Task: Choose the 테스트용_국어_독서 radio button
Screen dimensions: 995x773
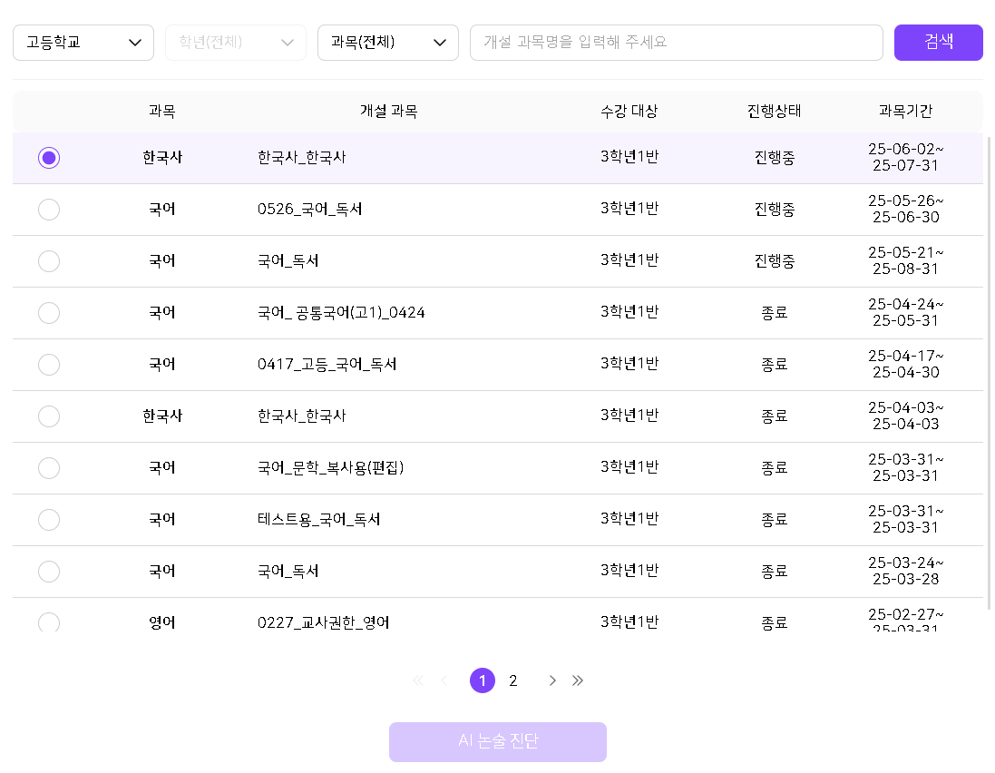Action: [49, 520]
